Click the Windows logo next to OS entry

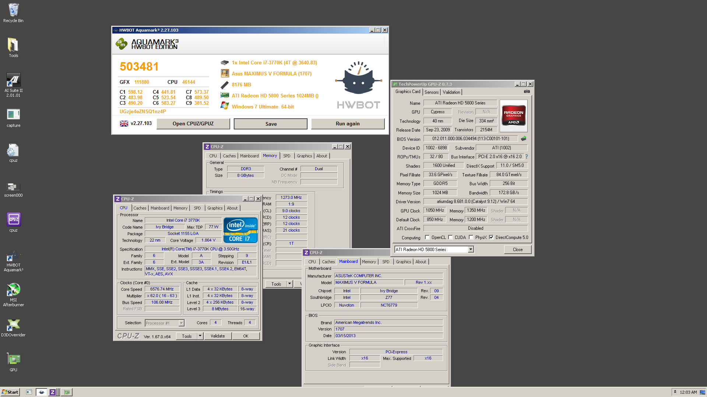click(x=225, y=106)
